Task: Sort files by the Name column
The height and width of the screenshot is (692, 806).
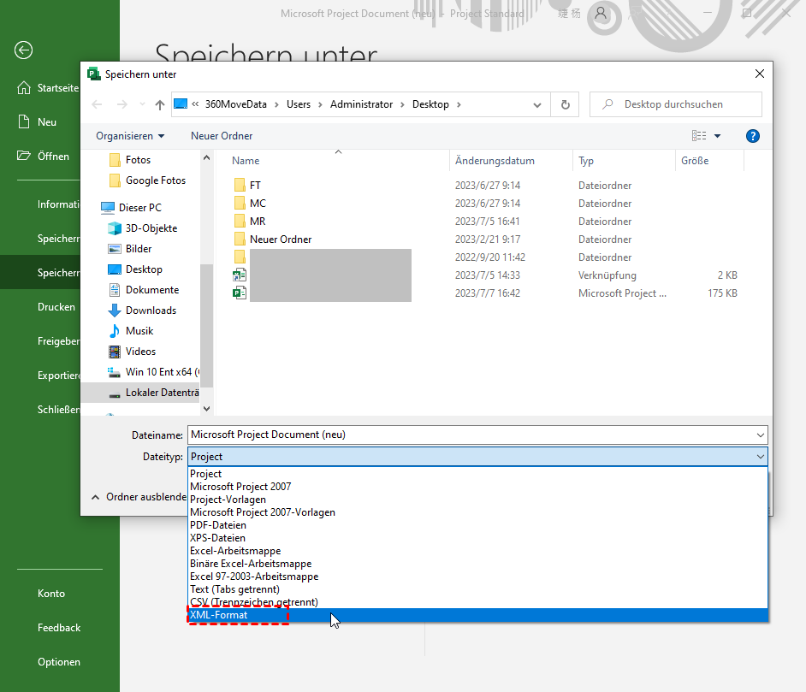Action: [246, 161]
